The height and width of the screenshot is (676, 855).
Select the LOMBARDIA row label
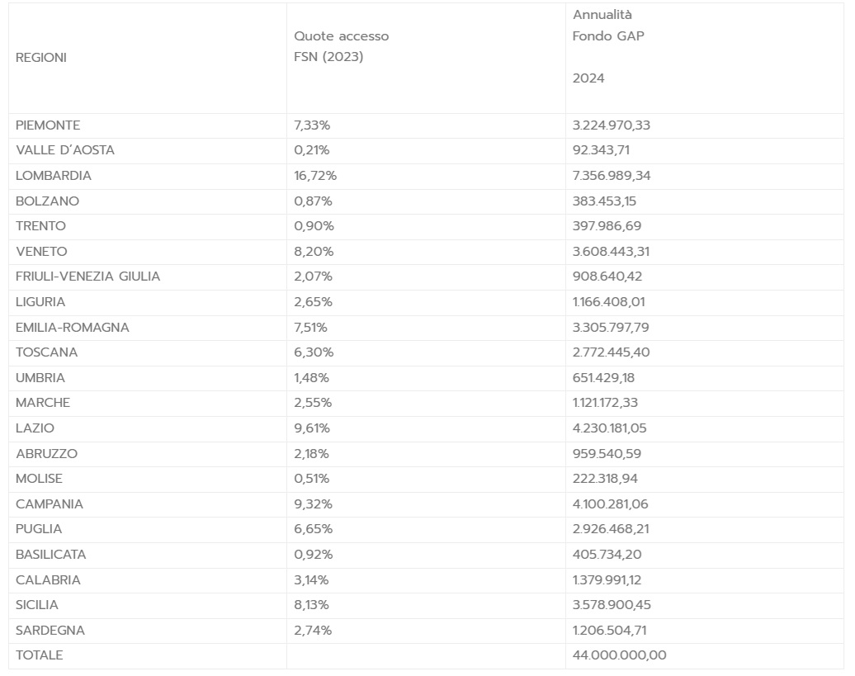click(54, 176)
